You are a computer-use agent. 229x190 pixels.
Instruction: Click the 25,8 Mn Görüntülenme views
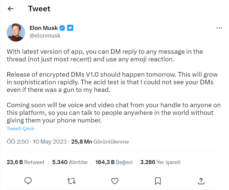(x=100, y=142)
